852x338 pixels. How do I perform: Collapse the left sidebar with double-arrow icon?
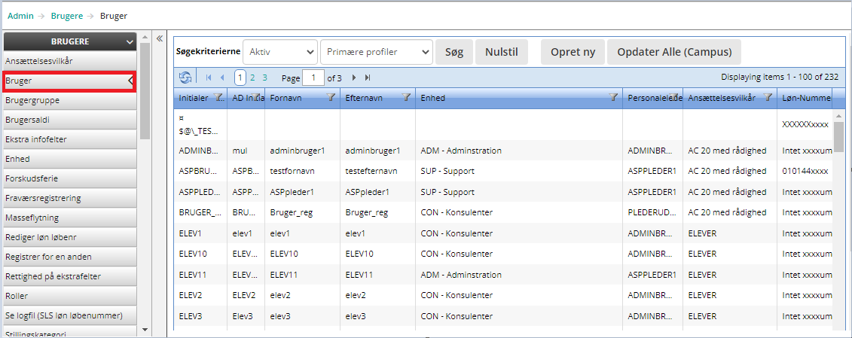pyautogui.click(x=160, y=38)
